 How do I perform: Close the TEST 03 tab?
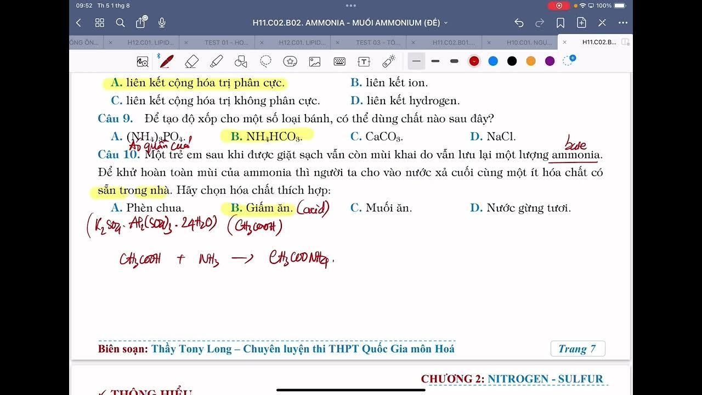click(337, 42)
